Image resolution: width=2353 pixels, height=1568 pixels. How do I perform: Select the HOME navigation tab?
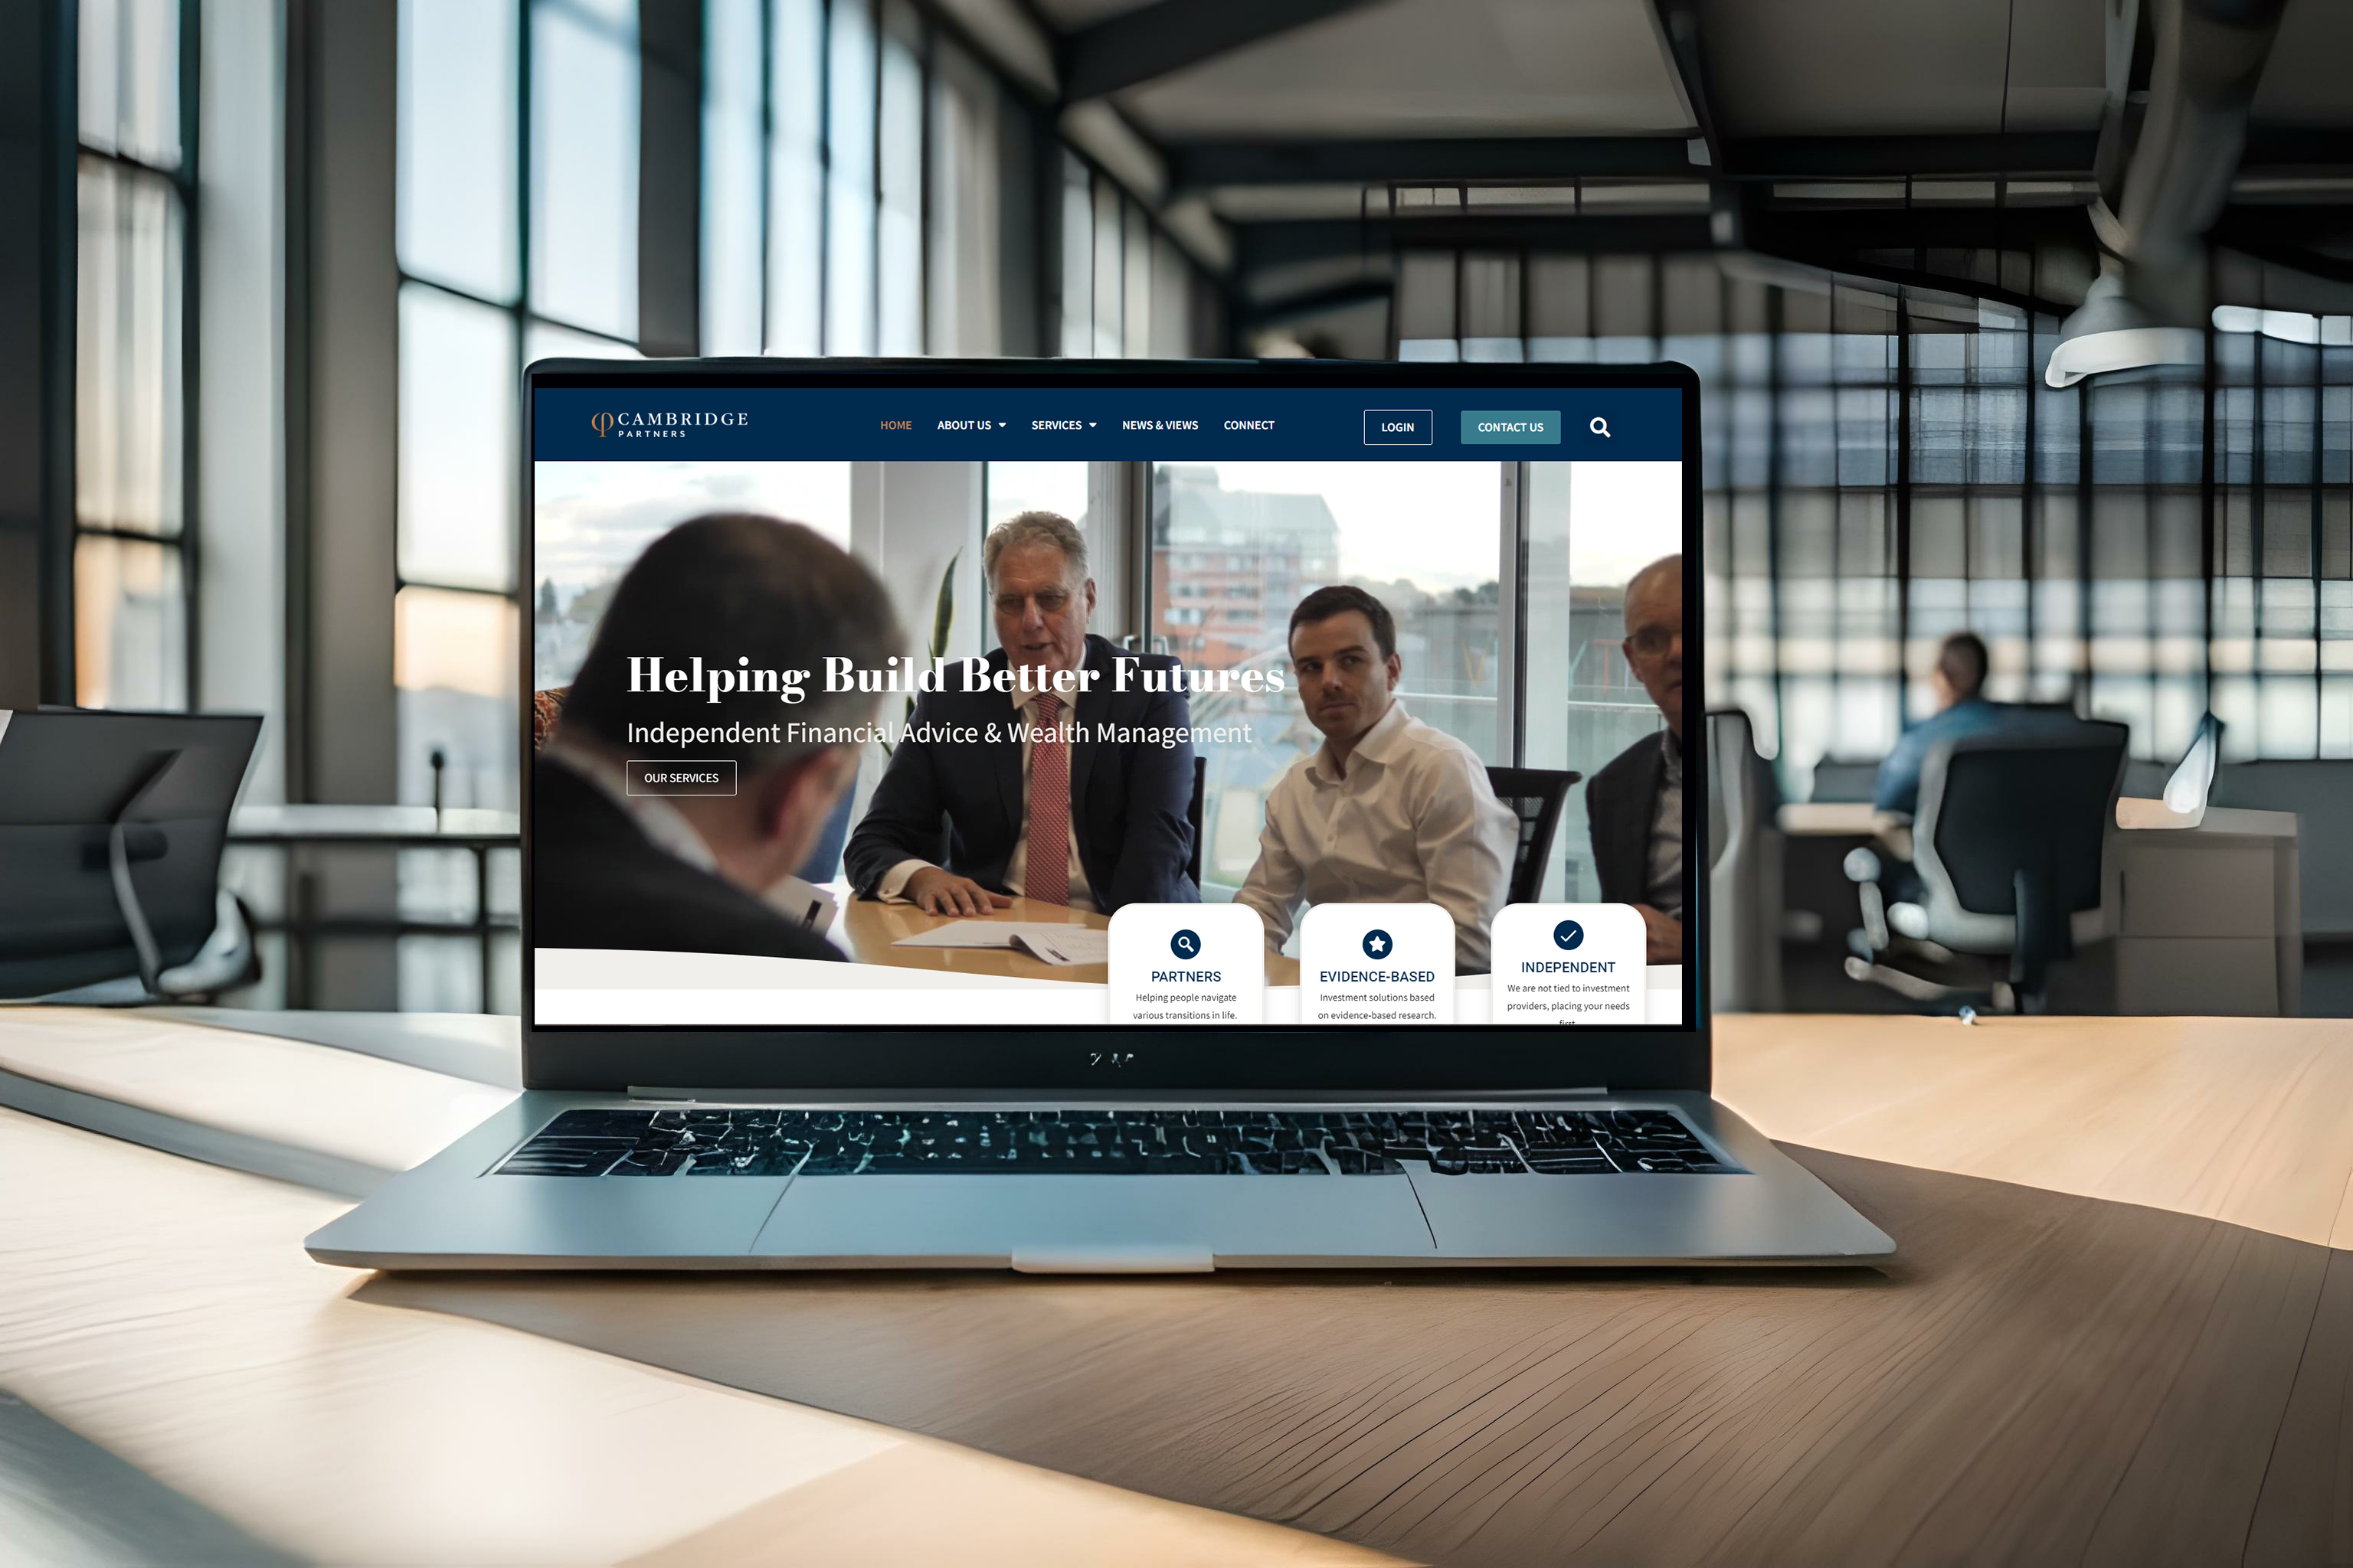point(896,425)
